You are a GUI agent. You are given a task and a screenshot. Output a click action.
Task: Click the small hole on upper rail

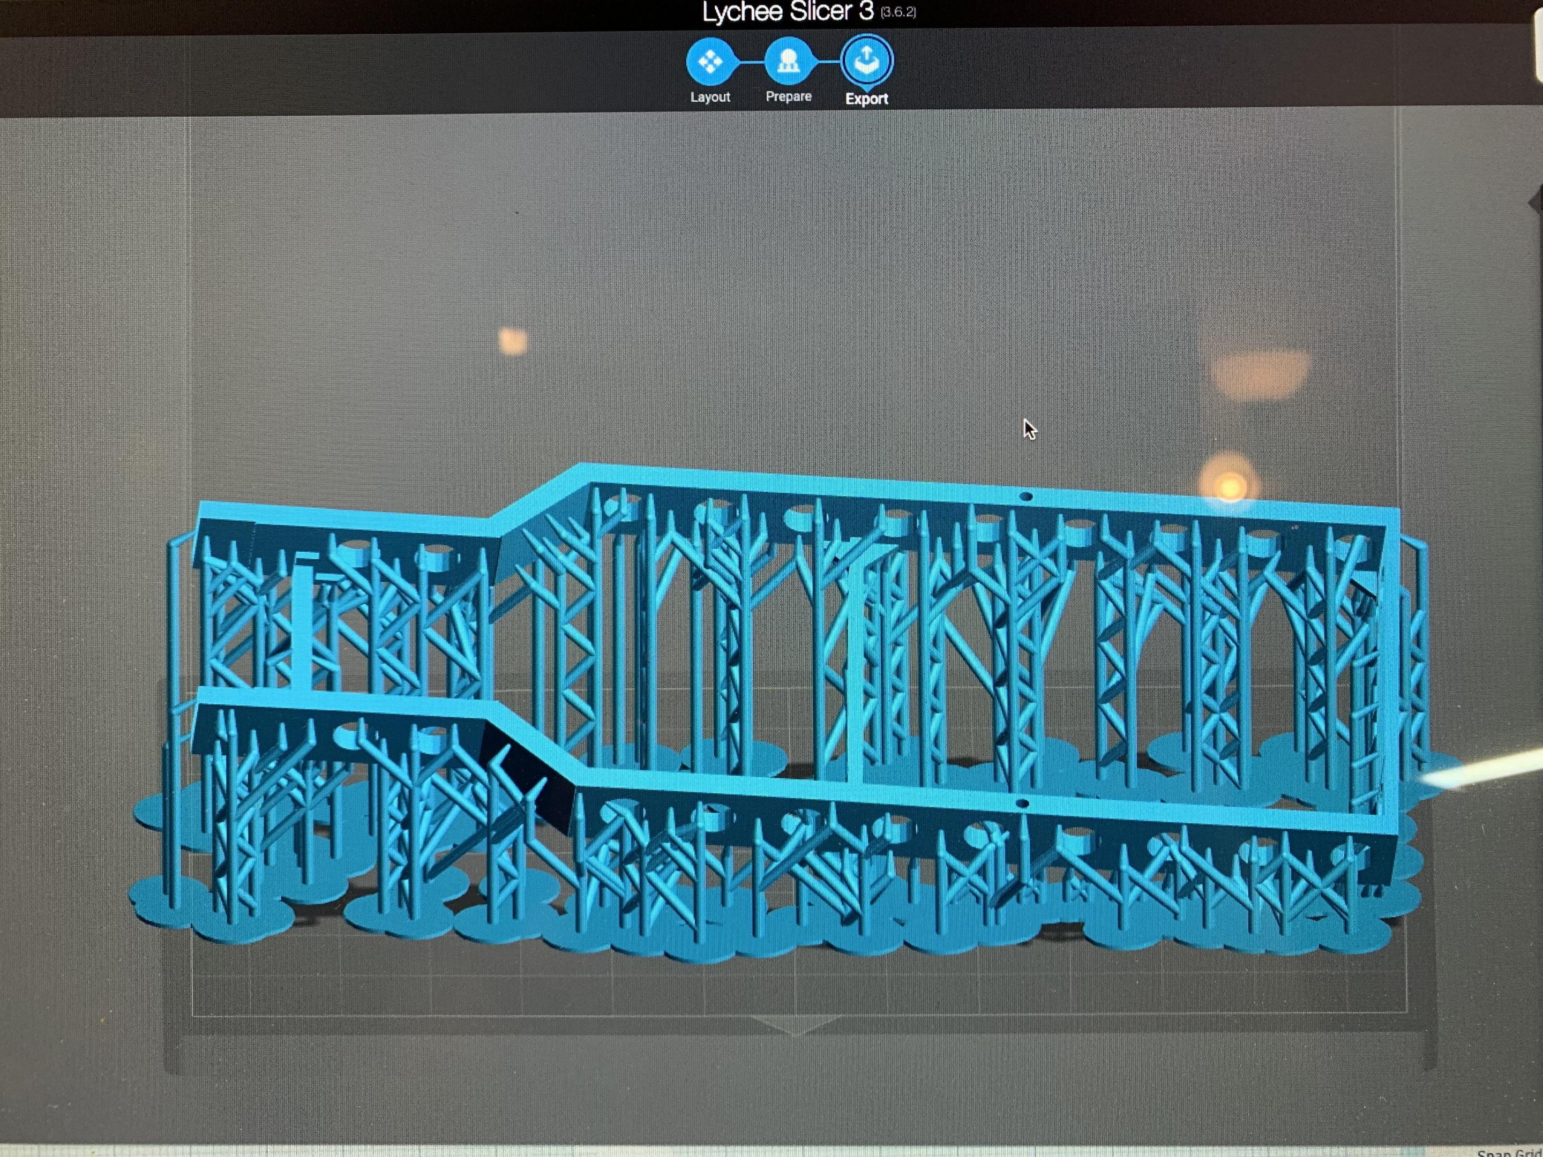[x=1025, y=497]
